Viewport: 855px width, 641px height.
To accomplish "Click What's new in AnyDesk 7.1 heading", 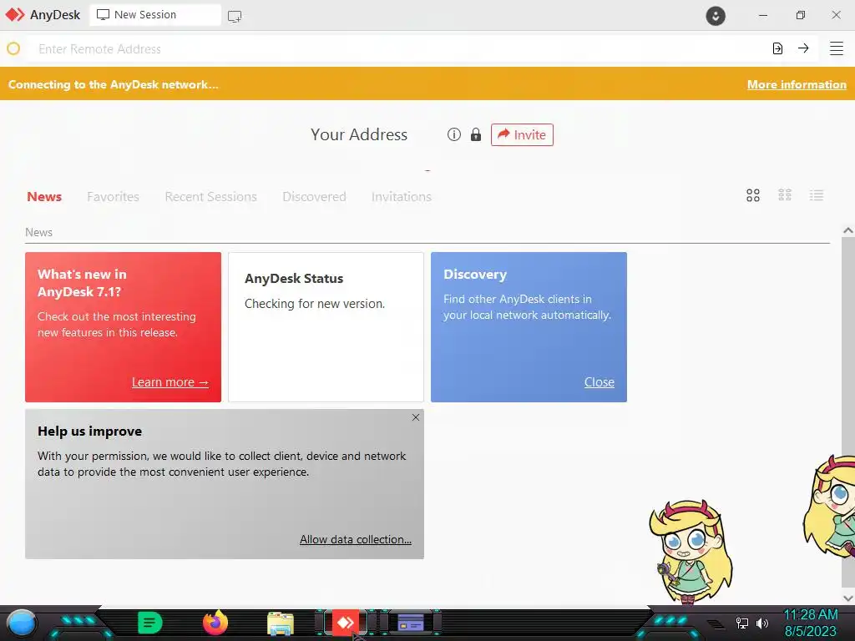I will pyautogui.click(x=82, y=283).
